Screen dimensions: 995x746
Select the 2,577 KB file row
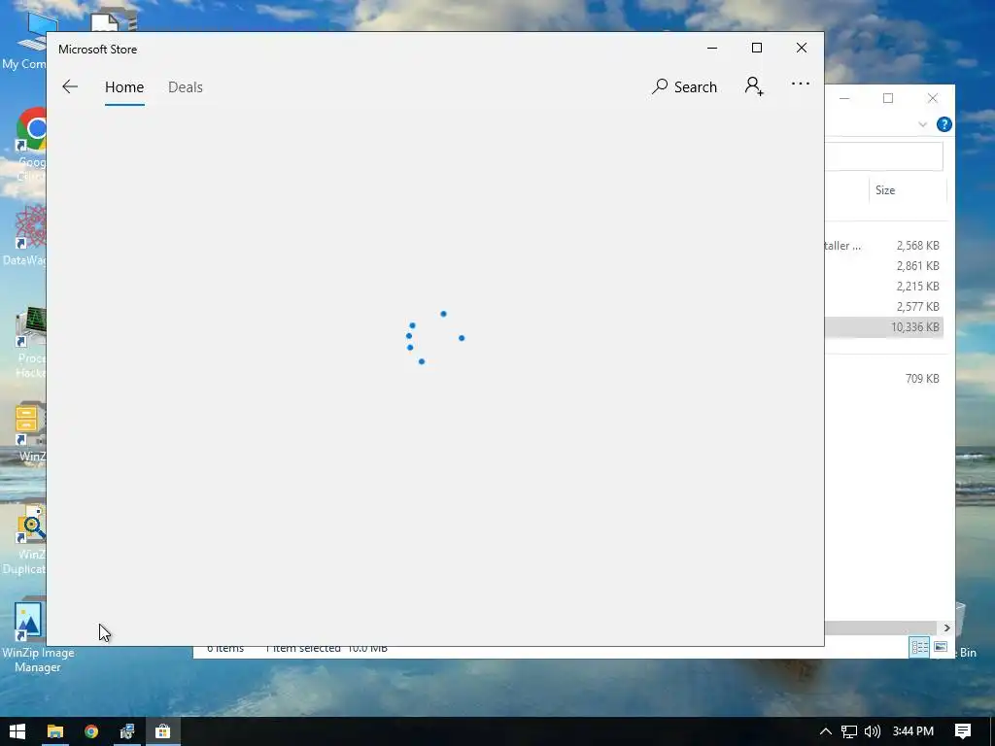point(884,306)
